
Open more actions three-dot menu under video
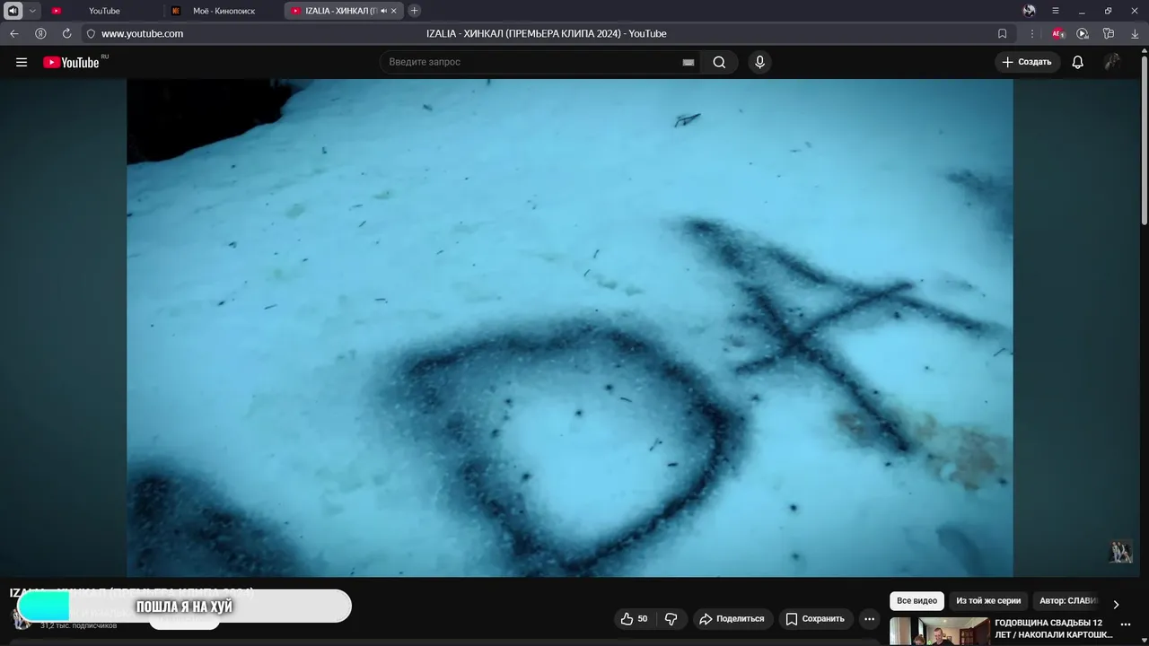[x=869, y=619]
